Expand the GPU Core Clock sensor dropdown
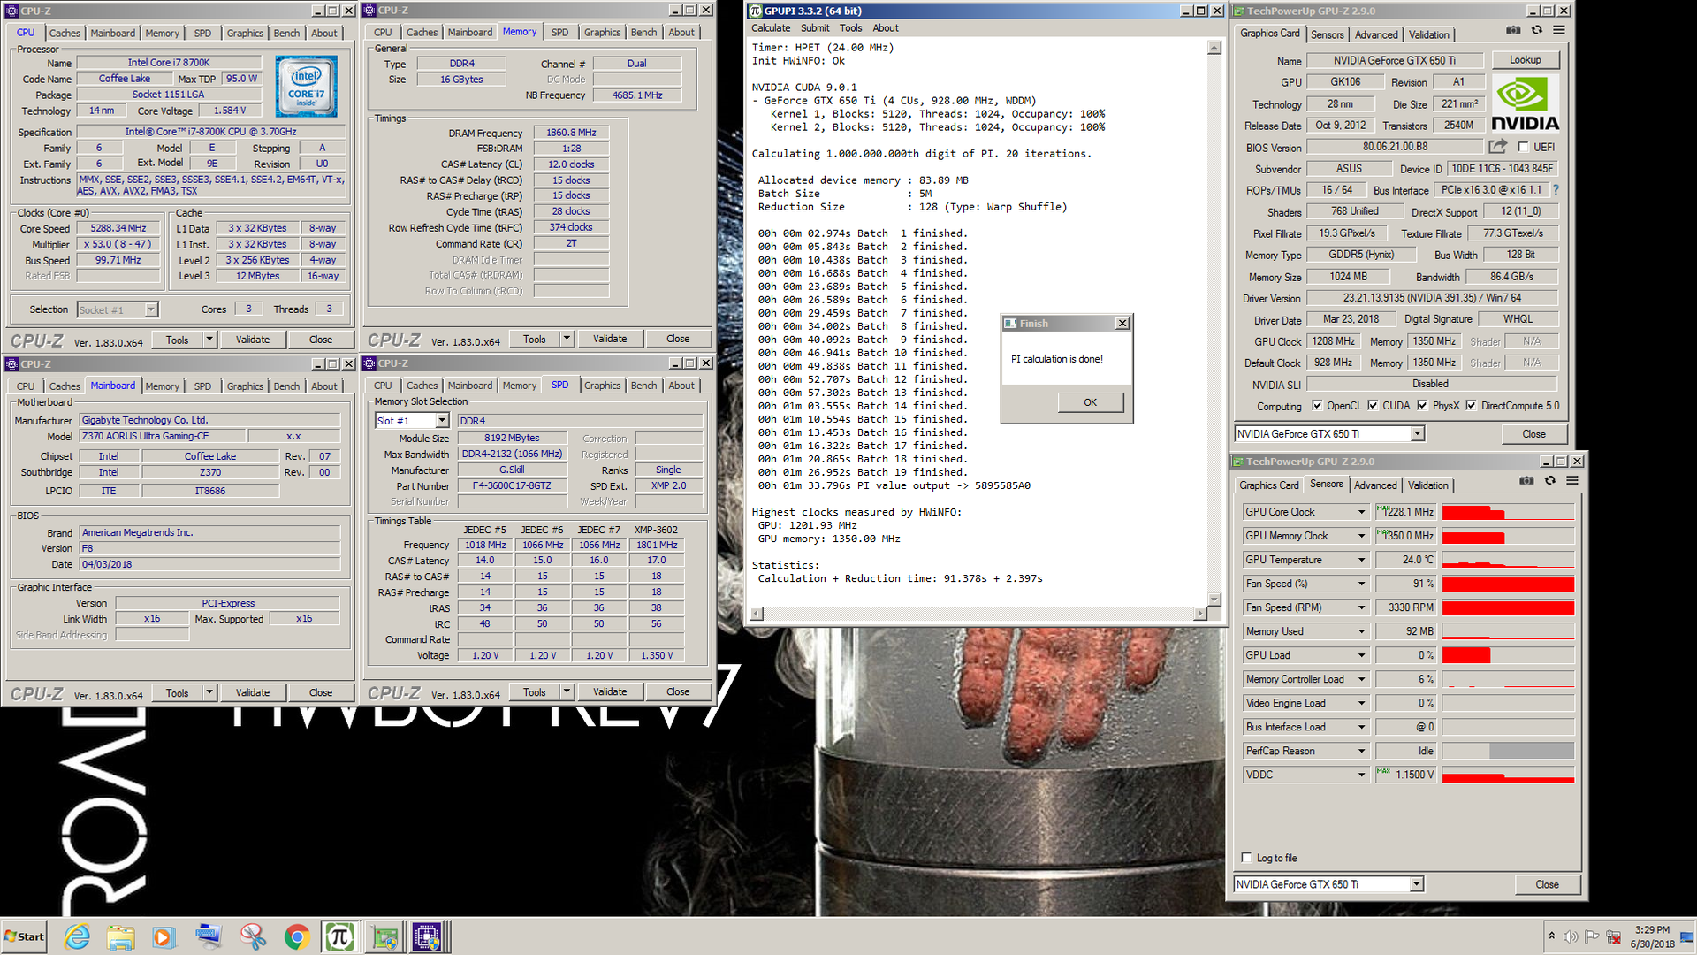The image size is (1697, 955). click(1361, 512)
